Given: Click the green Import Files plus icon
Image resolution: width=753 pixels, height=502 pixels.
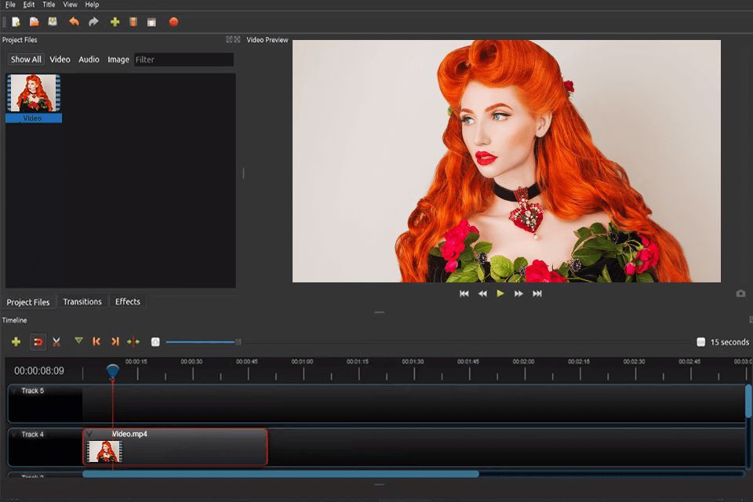Looking at the screenshot, I should pyautogui.click(x=115, y=22).
